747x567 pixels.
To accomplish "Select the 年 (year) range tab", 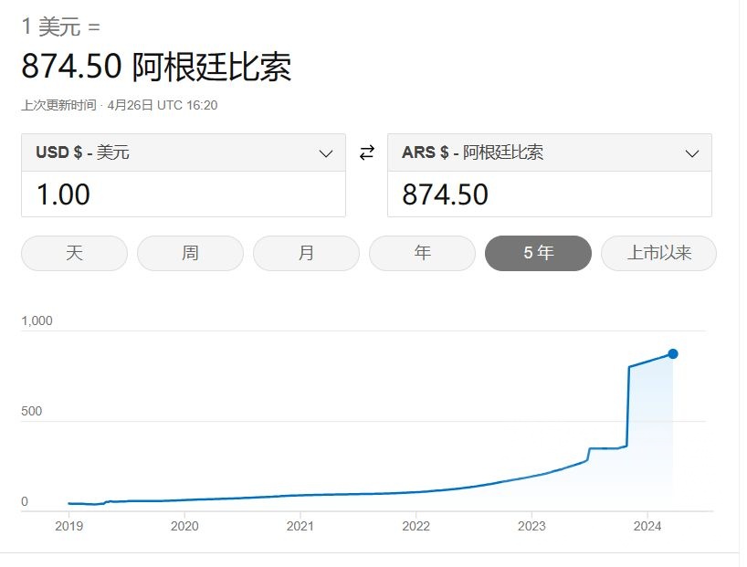I will coord(422,253).
